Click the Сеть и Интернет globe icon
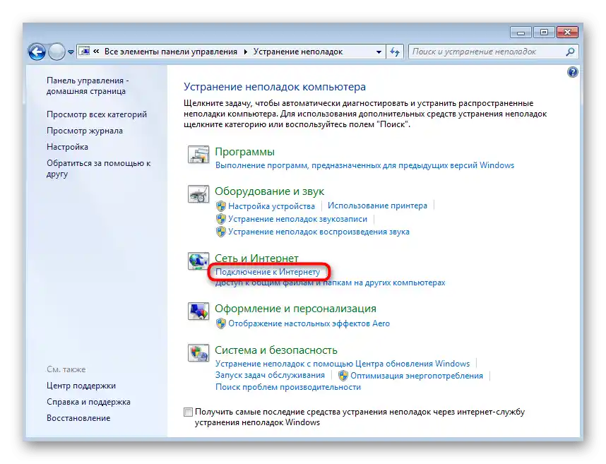The height and width of the screenshot is (464, 606). coord(198,261)
